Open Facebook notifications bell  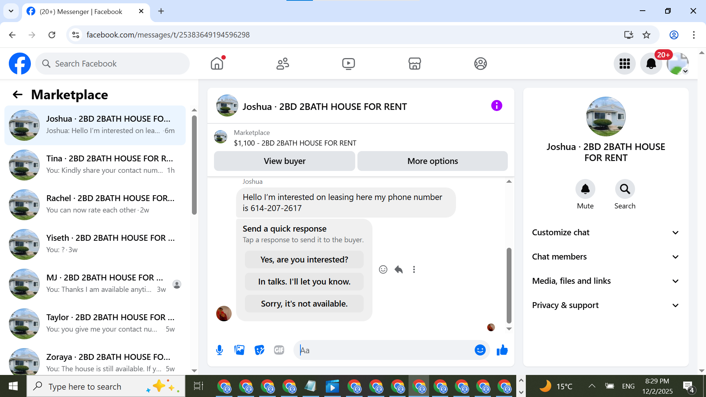651,64
